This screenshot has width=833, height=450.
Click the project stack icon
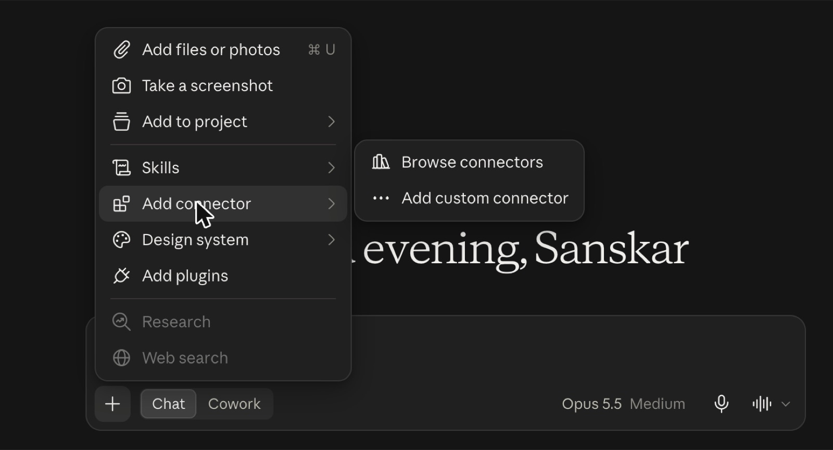(121, 122)
